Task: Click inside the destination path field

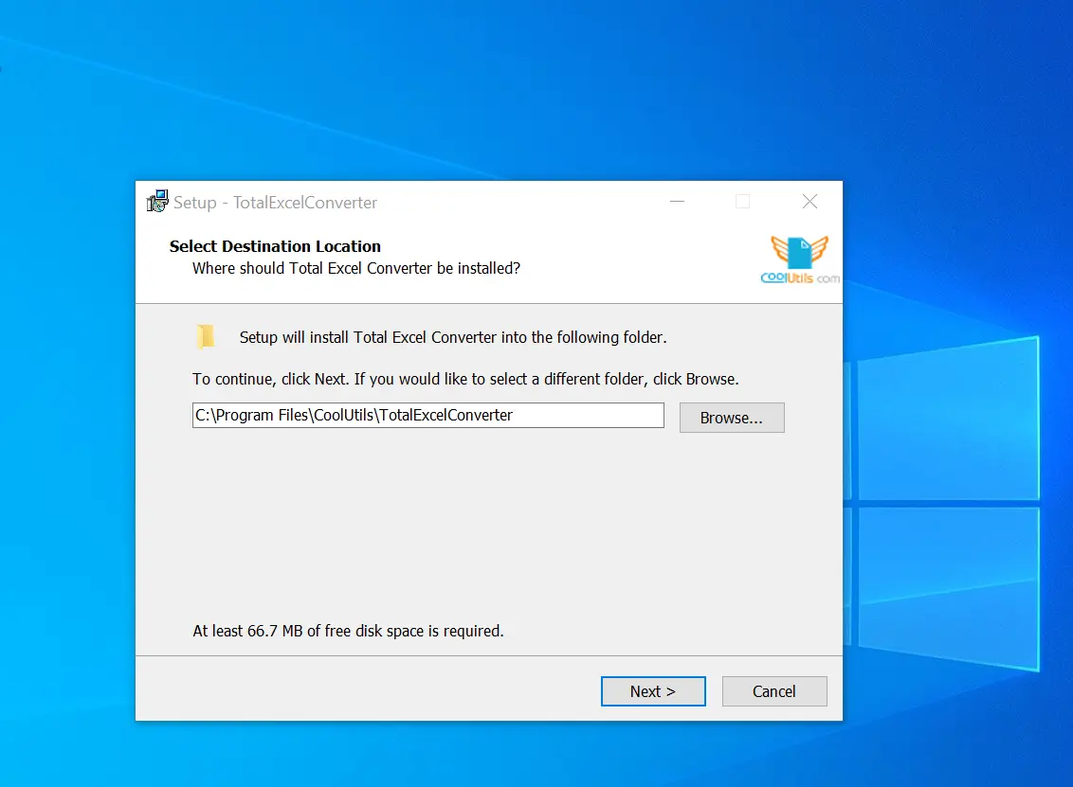Action: click(427, 415)
